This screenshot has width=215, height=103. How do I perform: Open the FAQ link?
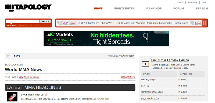204,2
